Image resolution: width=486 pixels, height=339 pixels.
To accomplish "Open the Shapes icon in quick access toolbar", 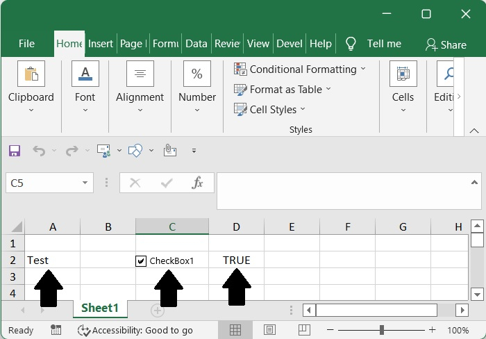I will click(135, 150).
